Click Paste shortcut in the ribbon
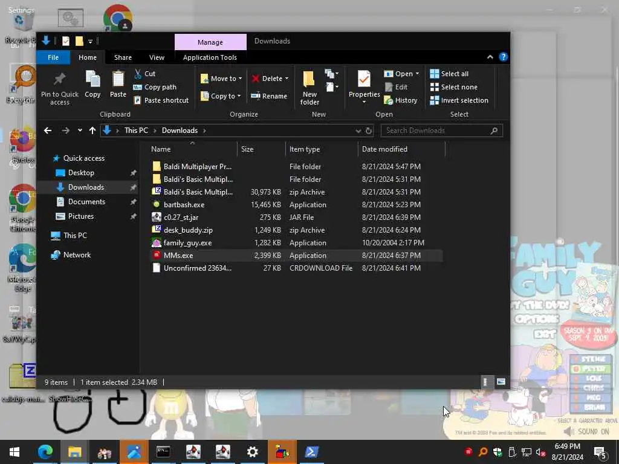The height and width of the screenshot is (464, 619). point(161,100)
